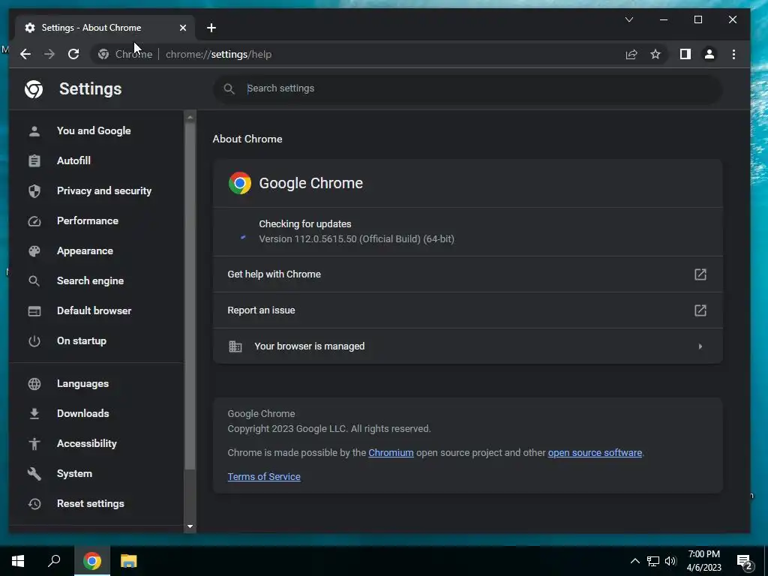
Task: Close the Settings - About Chrome tab
Action: [183, 28]
